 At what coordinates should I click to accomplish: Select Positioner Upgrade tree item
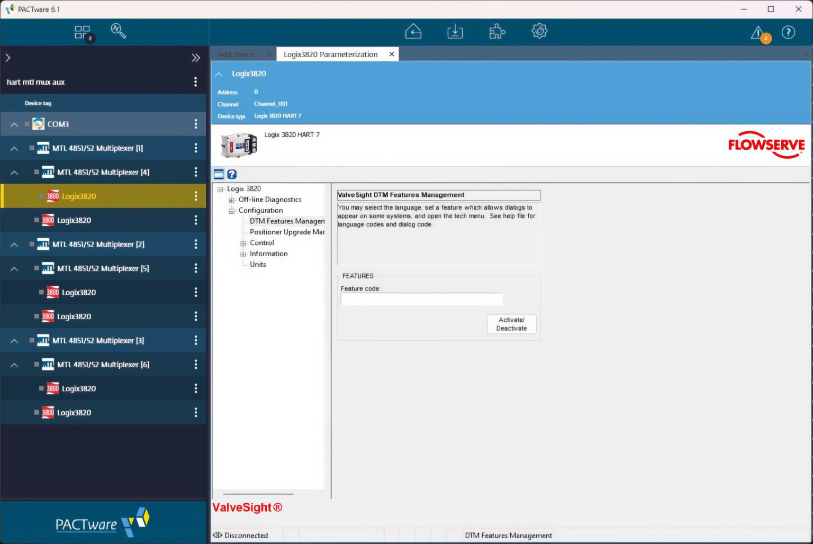coord(287,232)
